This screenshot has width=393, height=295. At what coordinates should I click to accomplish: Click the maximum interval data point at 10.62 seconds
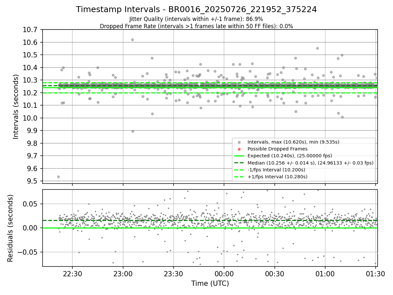(x=132, y=40)
